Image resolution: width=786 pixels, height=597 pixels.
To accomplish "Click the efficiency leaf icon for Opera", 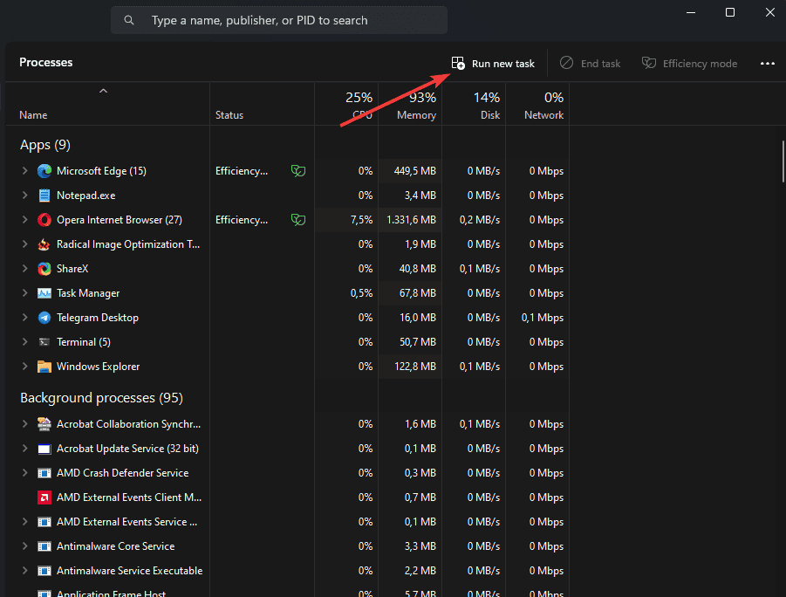I will [x=298, y=220].
